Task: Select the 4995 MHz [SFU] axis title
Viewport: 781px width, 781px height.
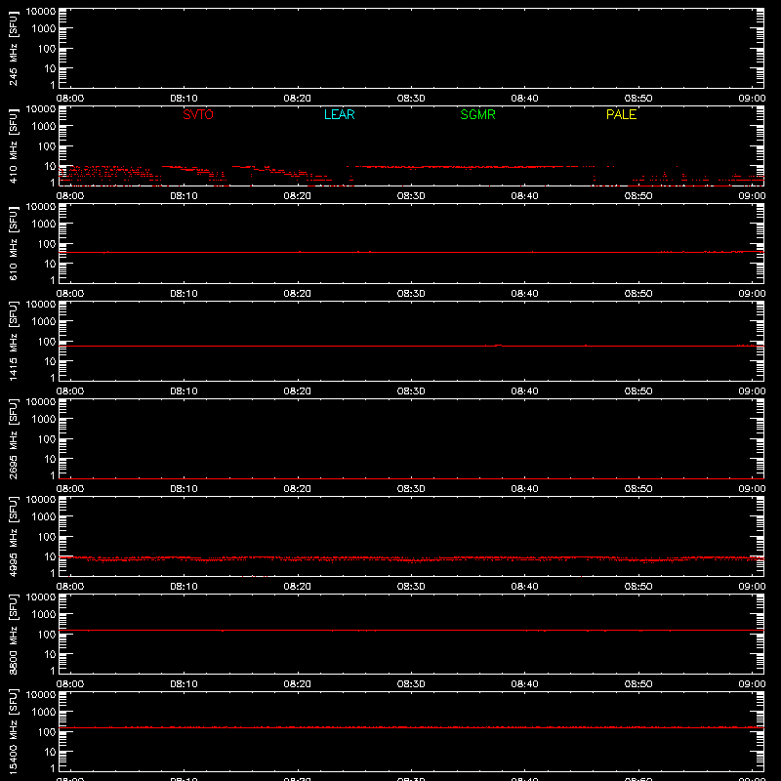Action: click(x=13, y=536)
